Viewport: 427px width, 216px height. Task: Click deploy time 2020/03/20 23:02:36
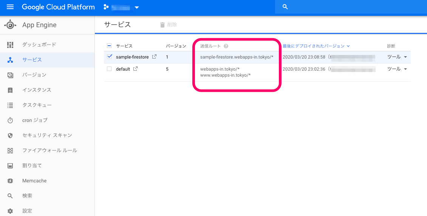304,69
